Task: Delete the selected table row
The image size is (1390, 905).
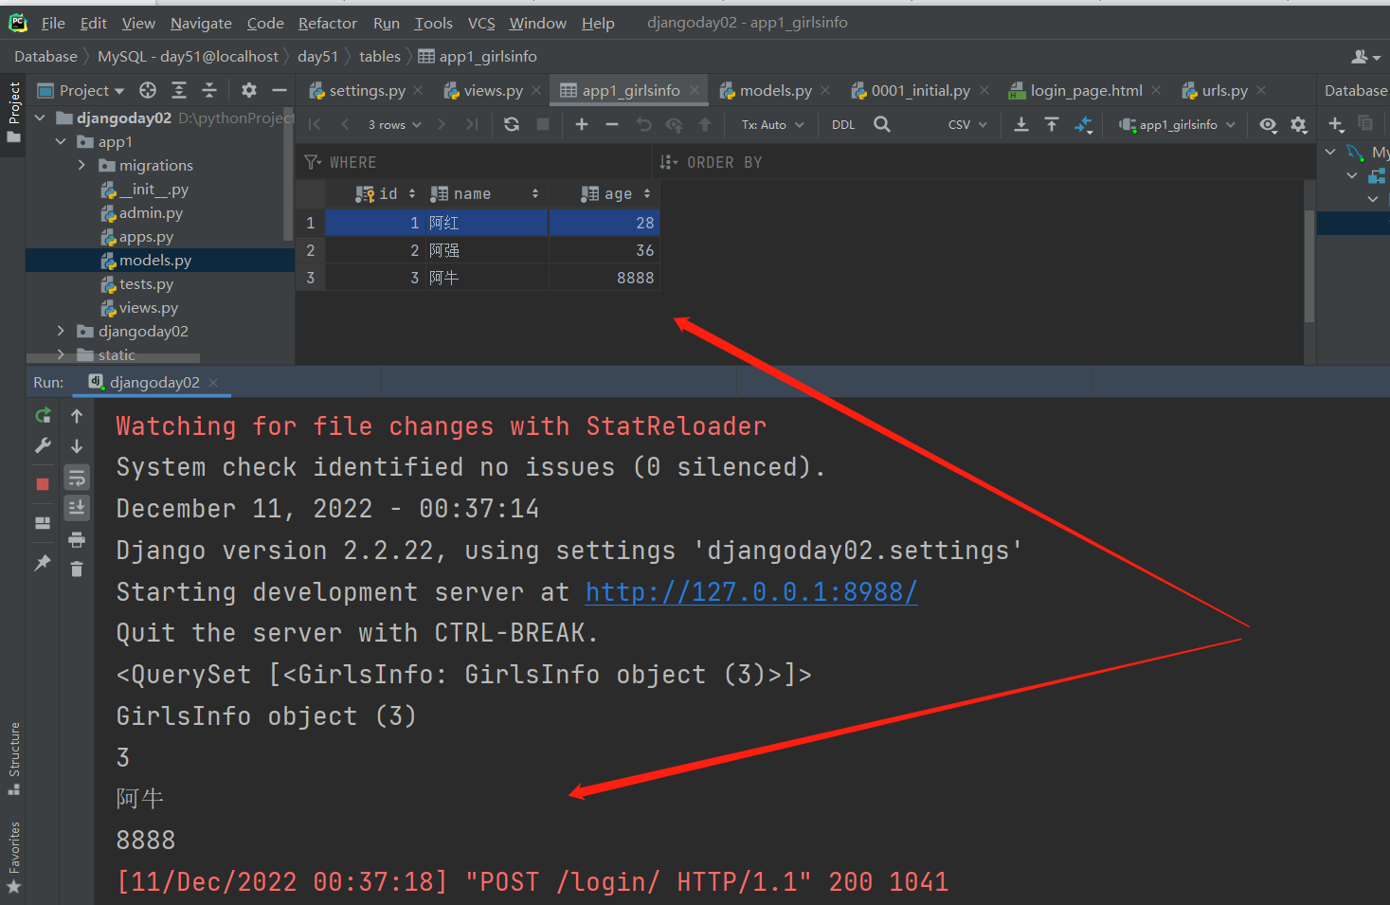Action: 612,124
